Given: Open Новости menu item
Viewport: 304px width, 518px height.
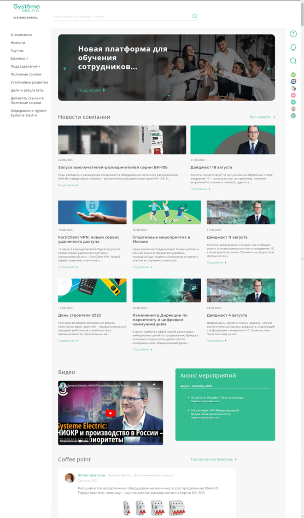Looking at the screenshot, I should (18, 43).
